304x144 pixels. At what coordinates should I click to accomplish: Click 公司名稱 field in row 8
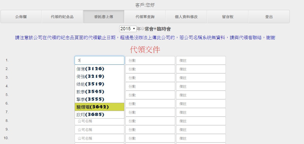[x=99, y=121]
